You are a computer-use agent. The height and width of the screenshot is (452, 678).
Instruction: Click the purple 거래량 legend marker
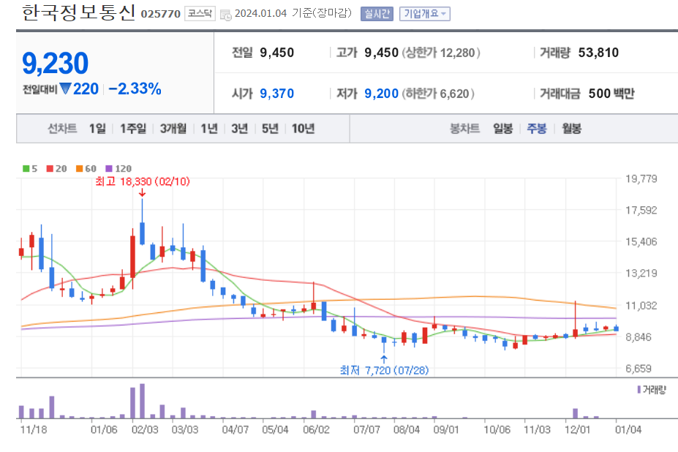639,390
